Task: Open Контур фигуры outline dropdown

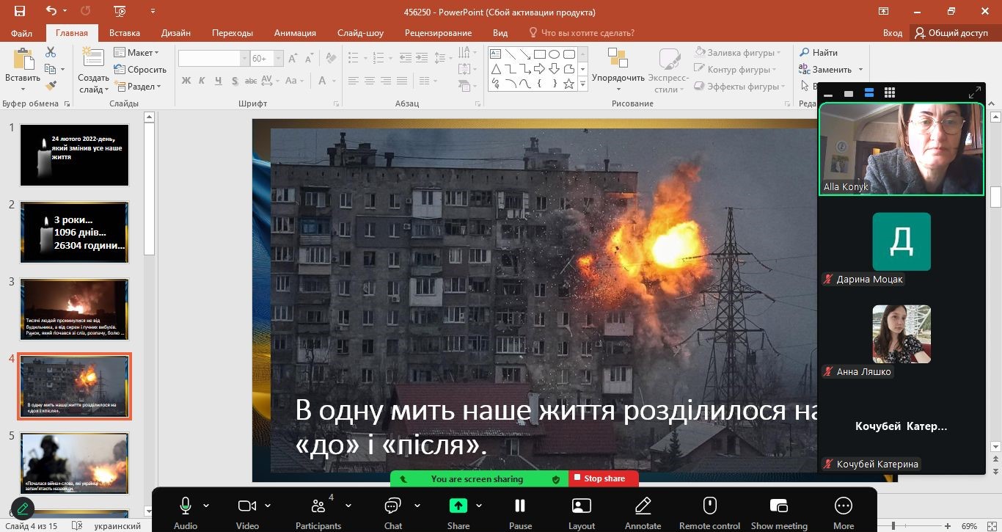Action: pos(736,70)
